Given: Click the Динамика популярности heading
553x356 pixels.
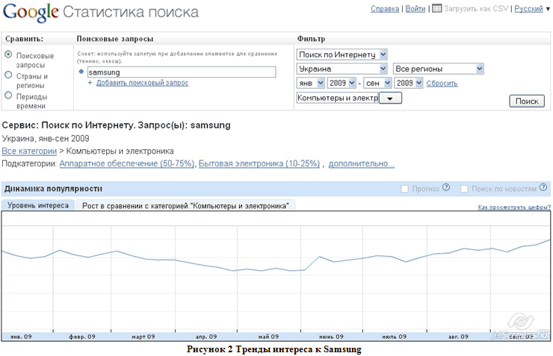Looking at the screenshot, I should 53,189.
